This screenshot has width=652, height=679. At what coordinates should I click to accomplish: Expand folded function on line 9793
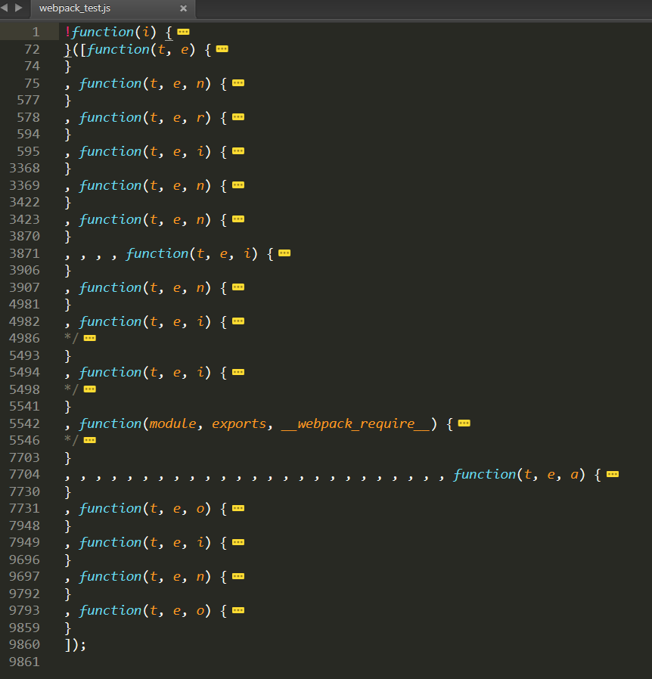pyautogui.click(x=238, y=610)
